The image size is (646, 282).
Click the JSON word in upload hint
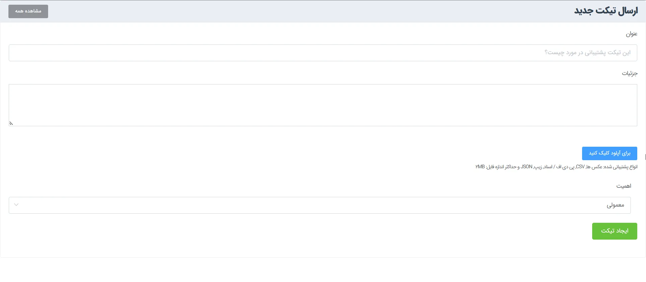[x=527, y=167]
